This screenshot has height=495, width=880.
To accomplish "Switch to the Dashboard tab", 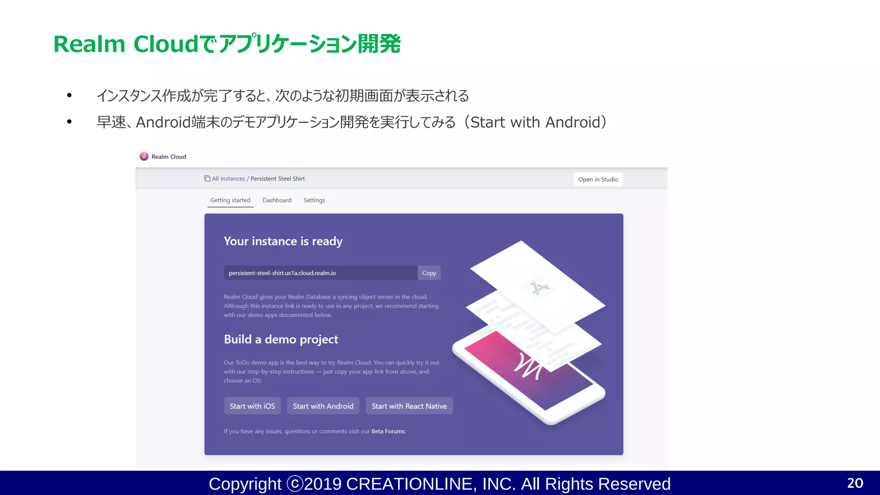I will click(277, 200).
